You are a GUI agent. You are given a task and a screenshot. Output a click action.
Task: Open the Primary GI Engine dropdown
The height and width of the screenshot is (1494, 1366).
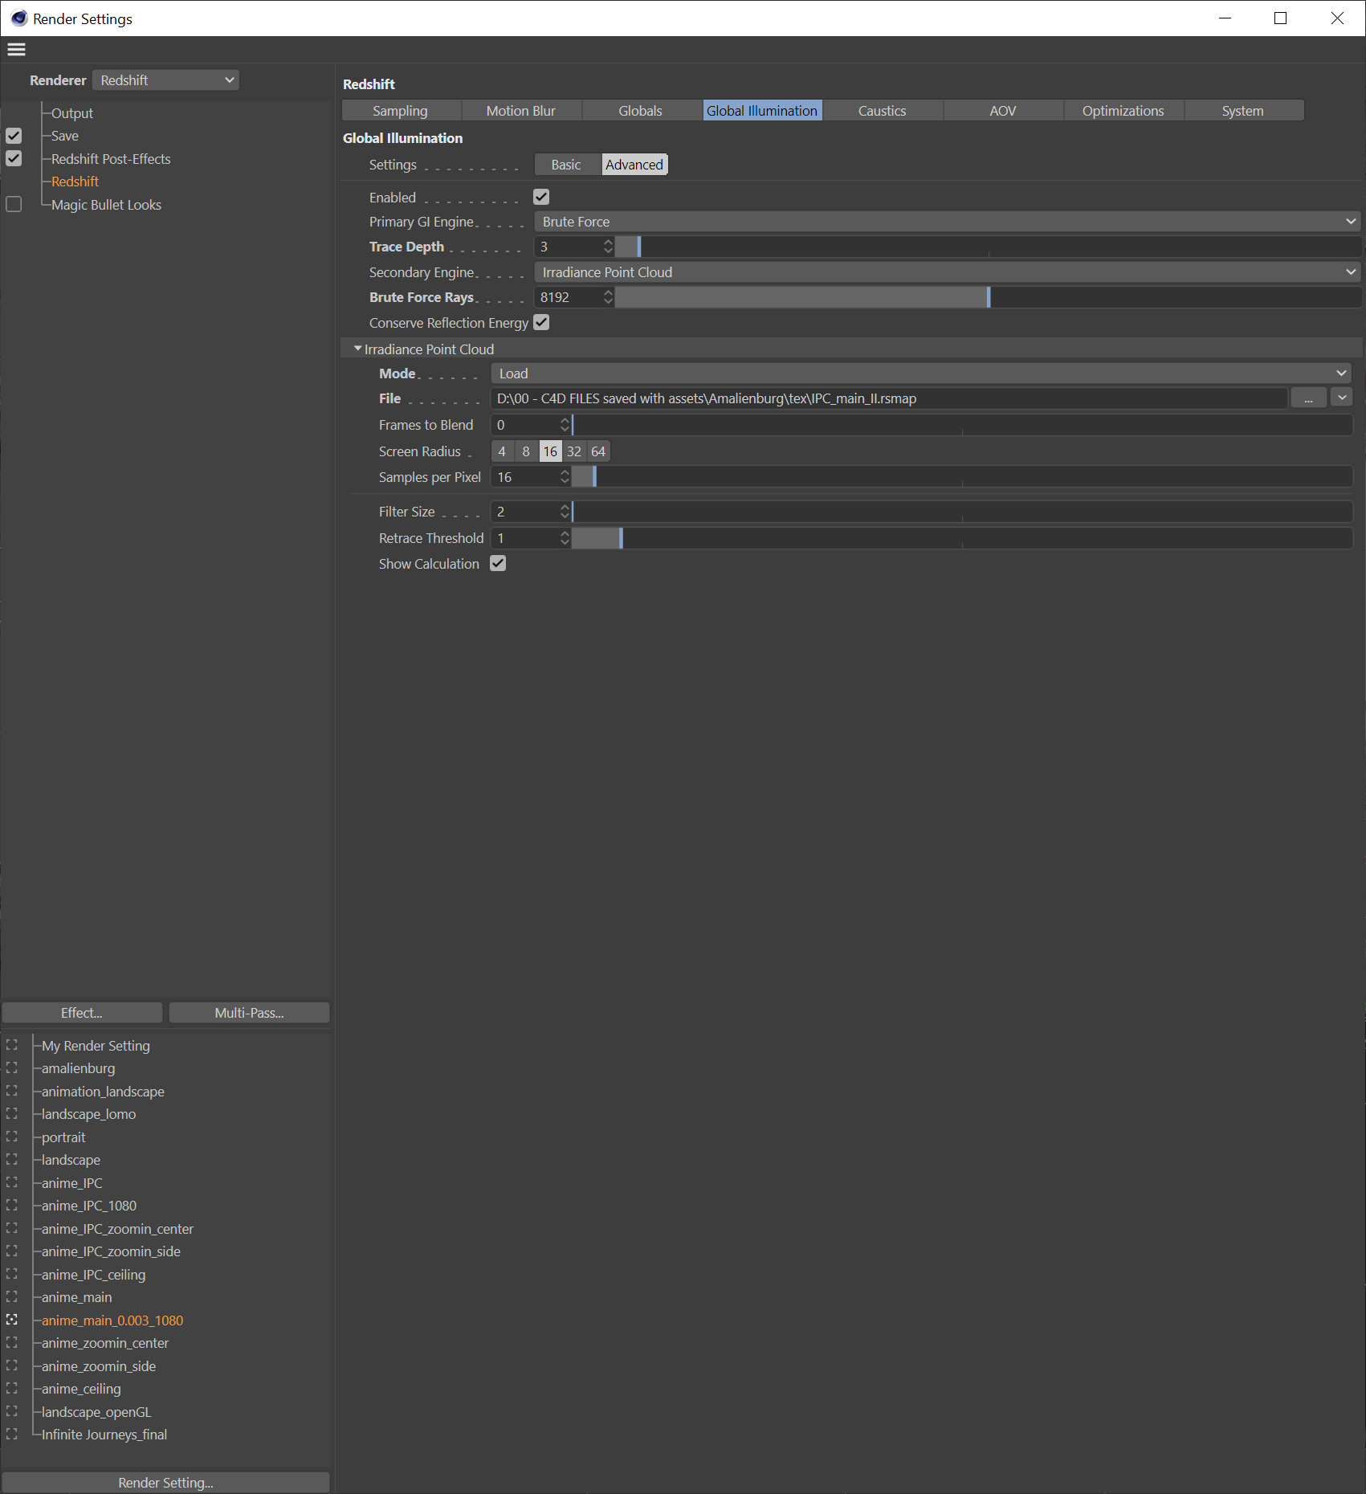[947, 222]
